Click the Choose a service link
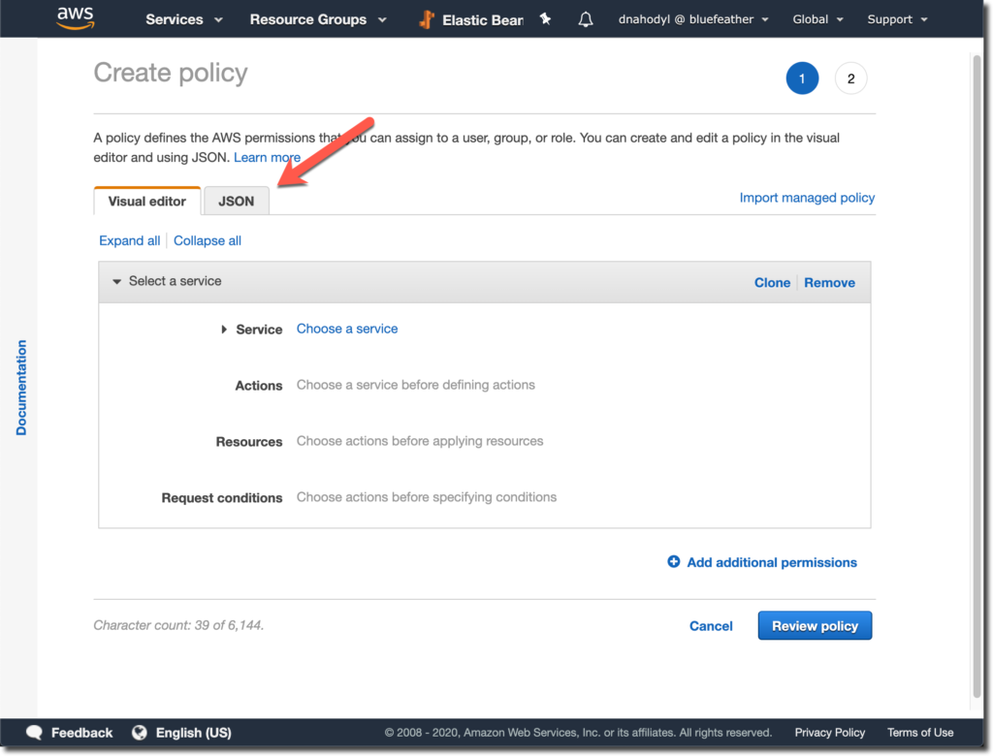Image resolution: width=993 pixels, height=756 pixels. click(347, 329)
